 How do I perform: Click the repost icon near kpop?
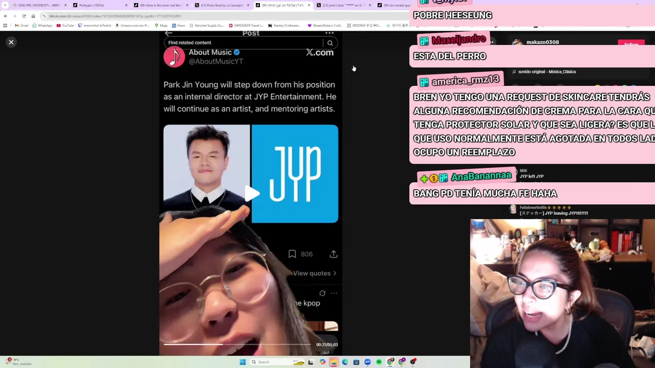click(x=322, y=293)
